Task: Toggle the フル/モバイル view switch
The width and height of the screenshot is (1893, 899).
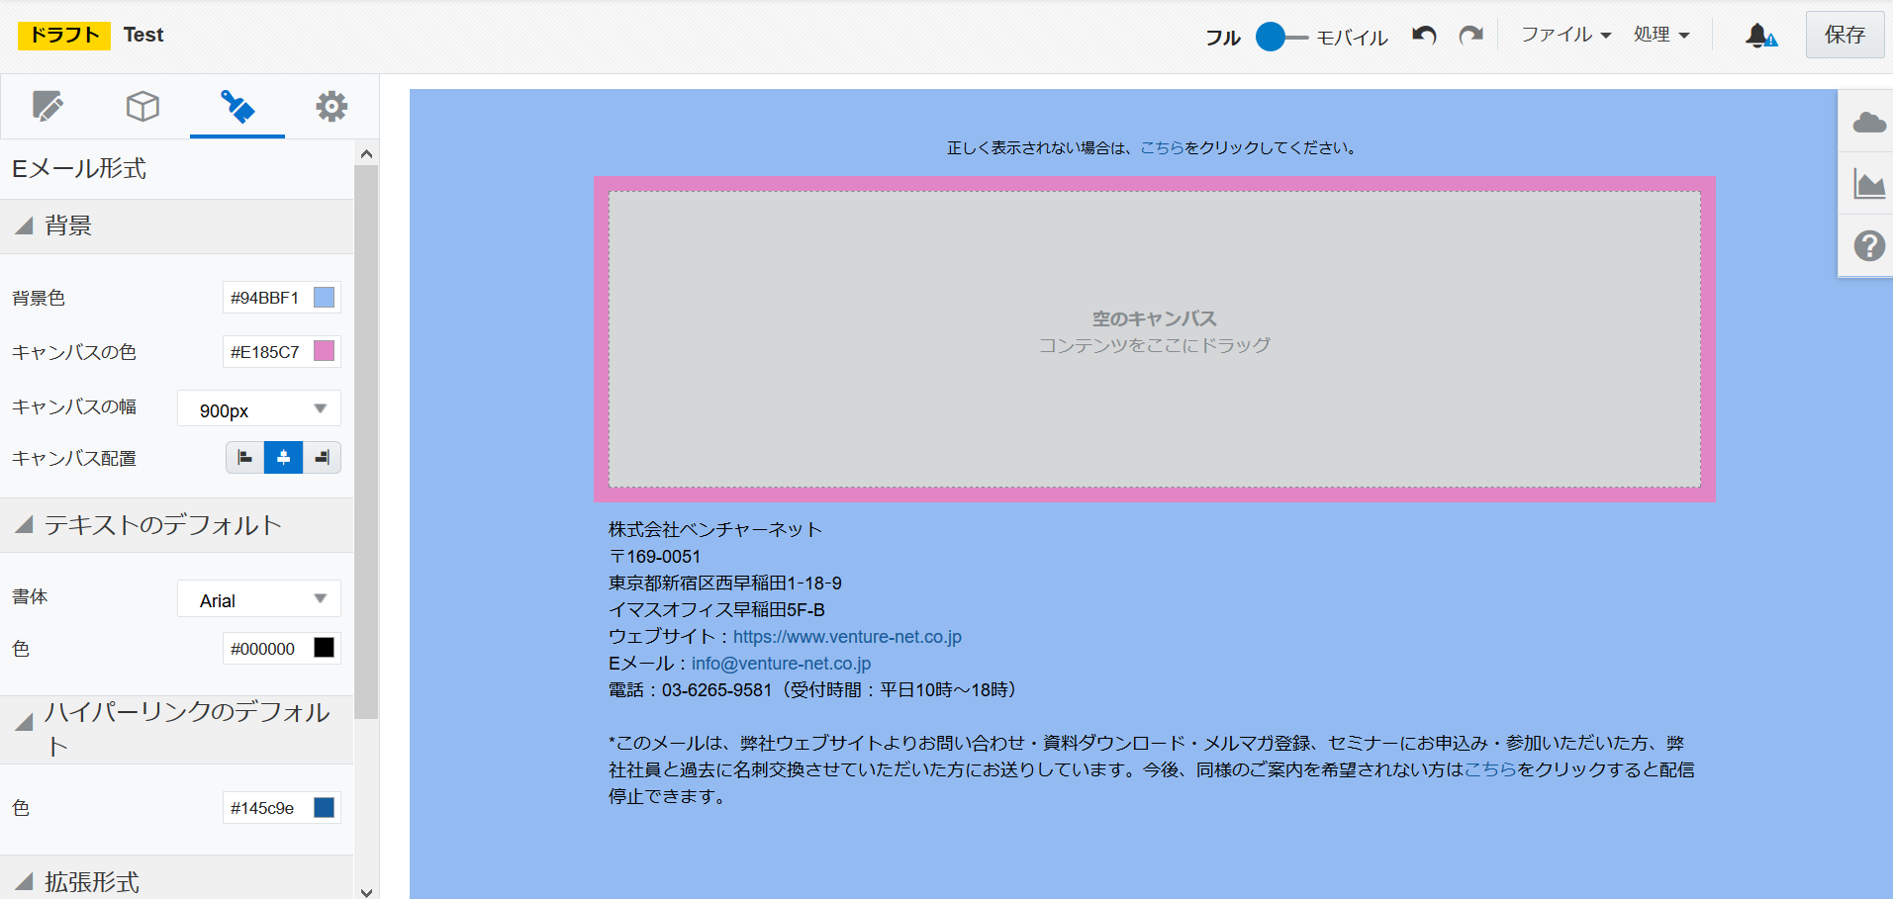Action: pyautogui.click(x=1280, y=37)
